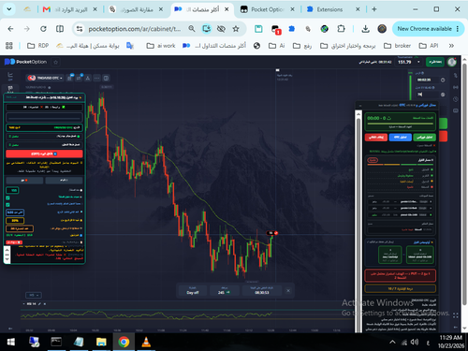Click the green top-up button in header
This screenshot has height=351, width=468.
pyautogui.click(x=435, y=62)
